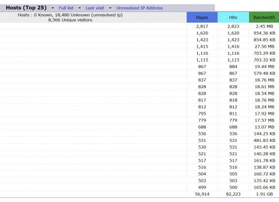
Task: Click the 1.91 GB total bandwidth
Action: pyautogui.click(x=264, y=194)
